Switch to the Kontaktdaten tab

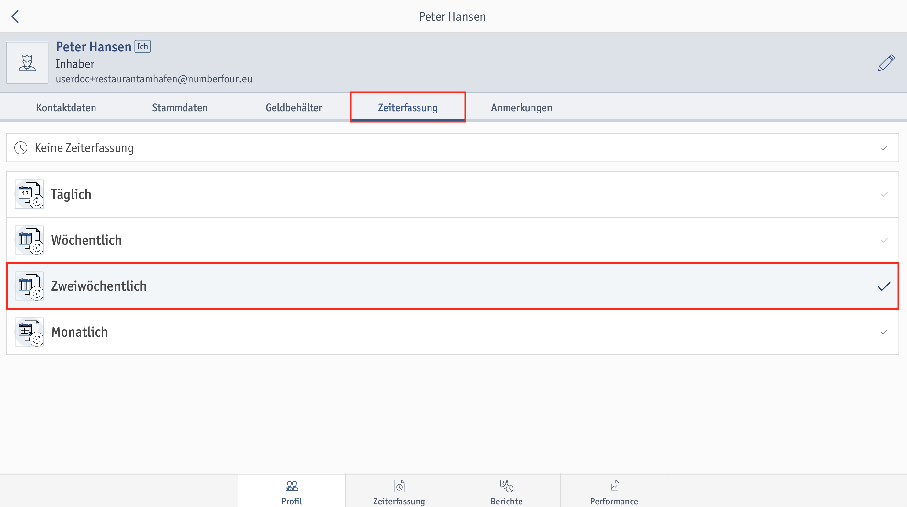coord(66,108)
